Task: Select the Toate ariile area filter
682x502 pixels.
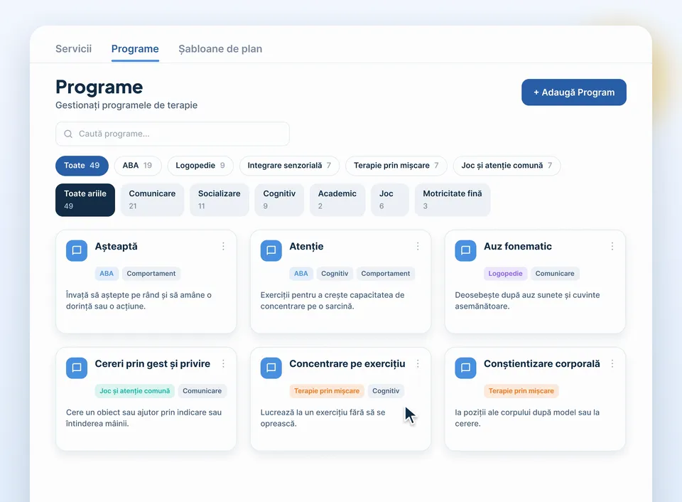Action: point(85,200)
